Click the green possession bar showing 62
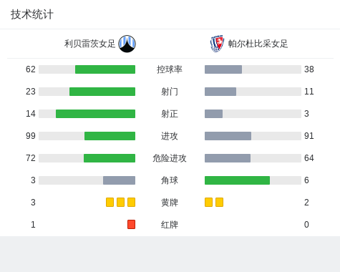The width and height of the screenshot is (340, 272). pos(105,69)
